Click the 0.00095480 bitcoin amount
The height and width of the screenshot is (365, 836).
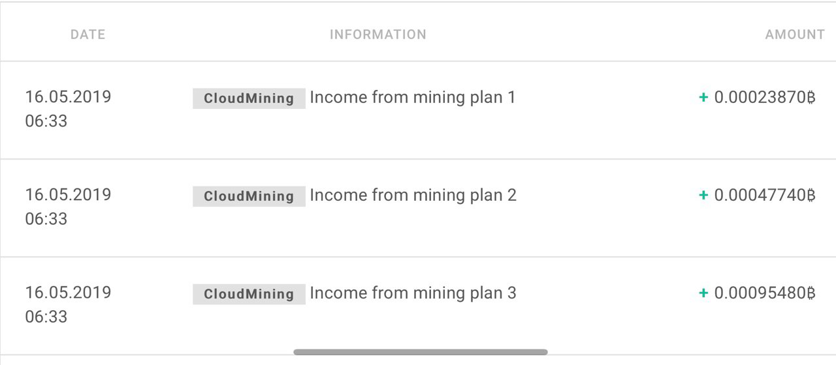765,293
